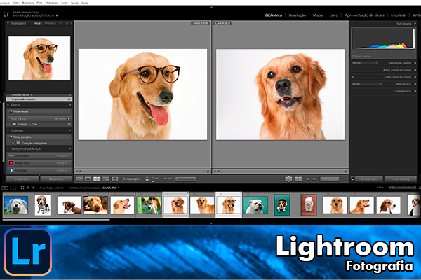Click the Sincronizar button in right panel
The image size is (421, 280).
point(368,178)
